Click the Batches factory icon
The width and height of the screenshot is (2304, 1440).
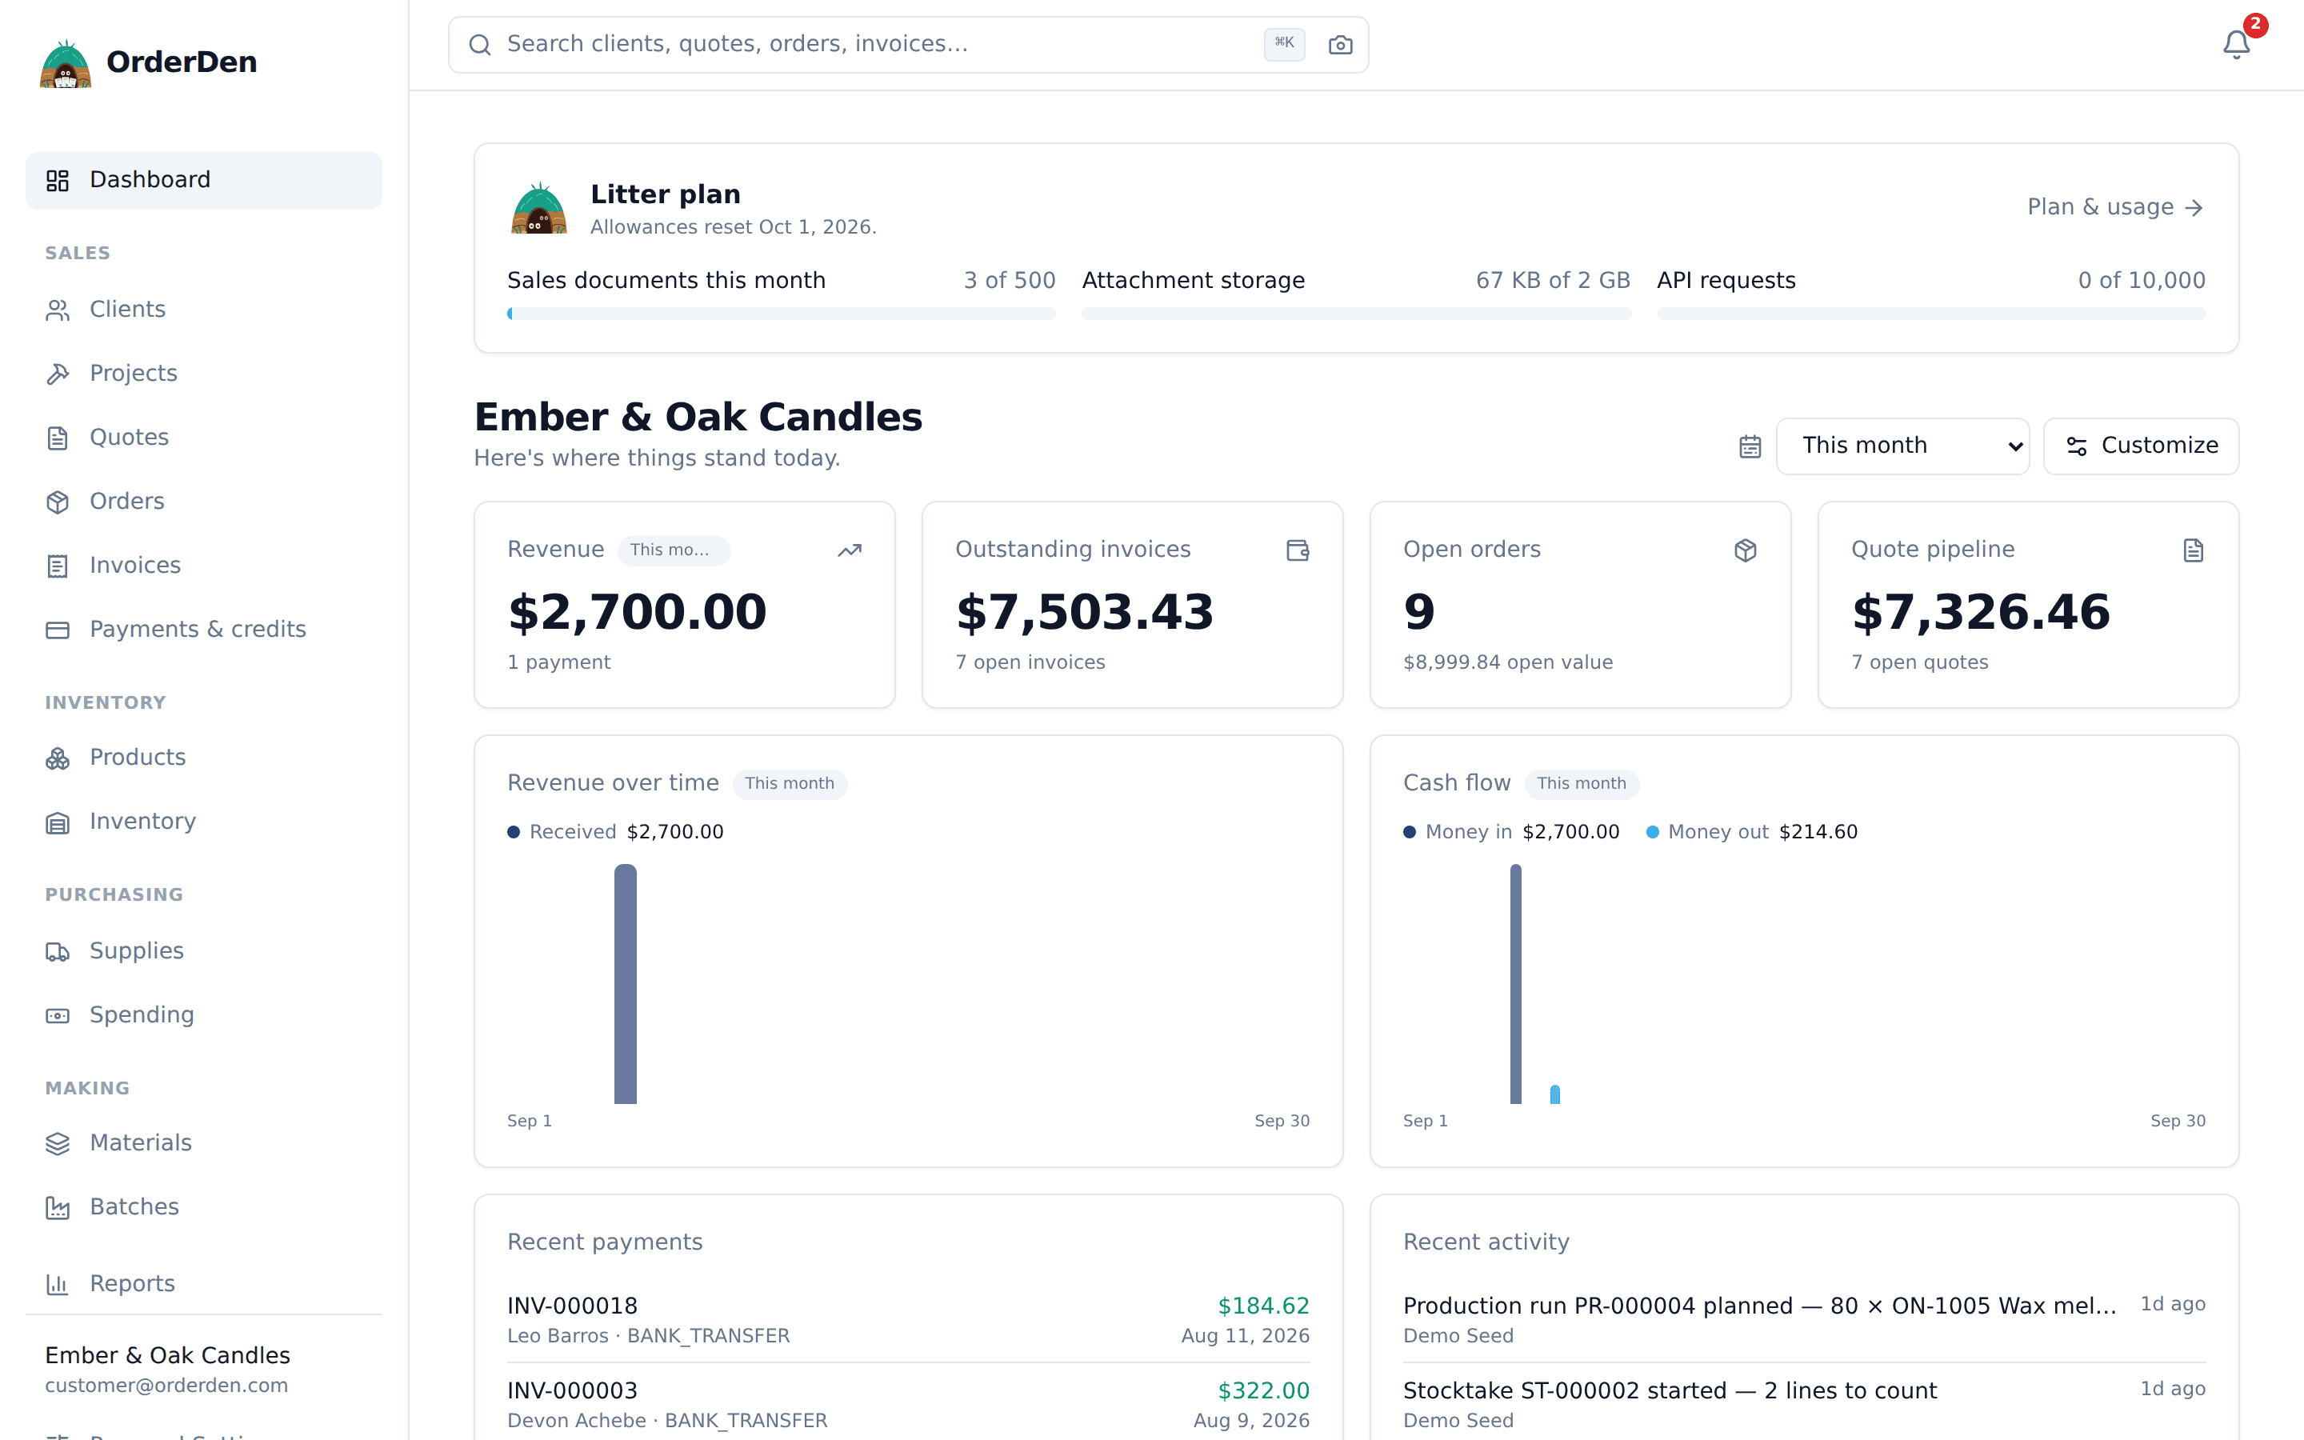point(57,1208)
